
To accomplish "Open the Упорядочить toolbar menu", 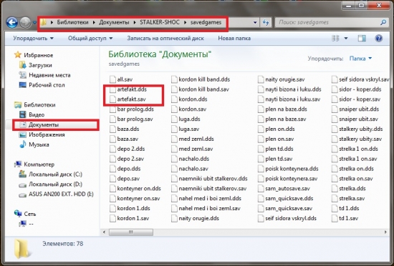I will 33,39.
